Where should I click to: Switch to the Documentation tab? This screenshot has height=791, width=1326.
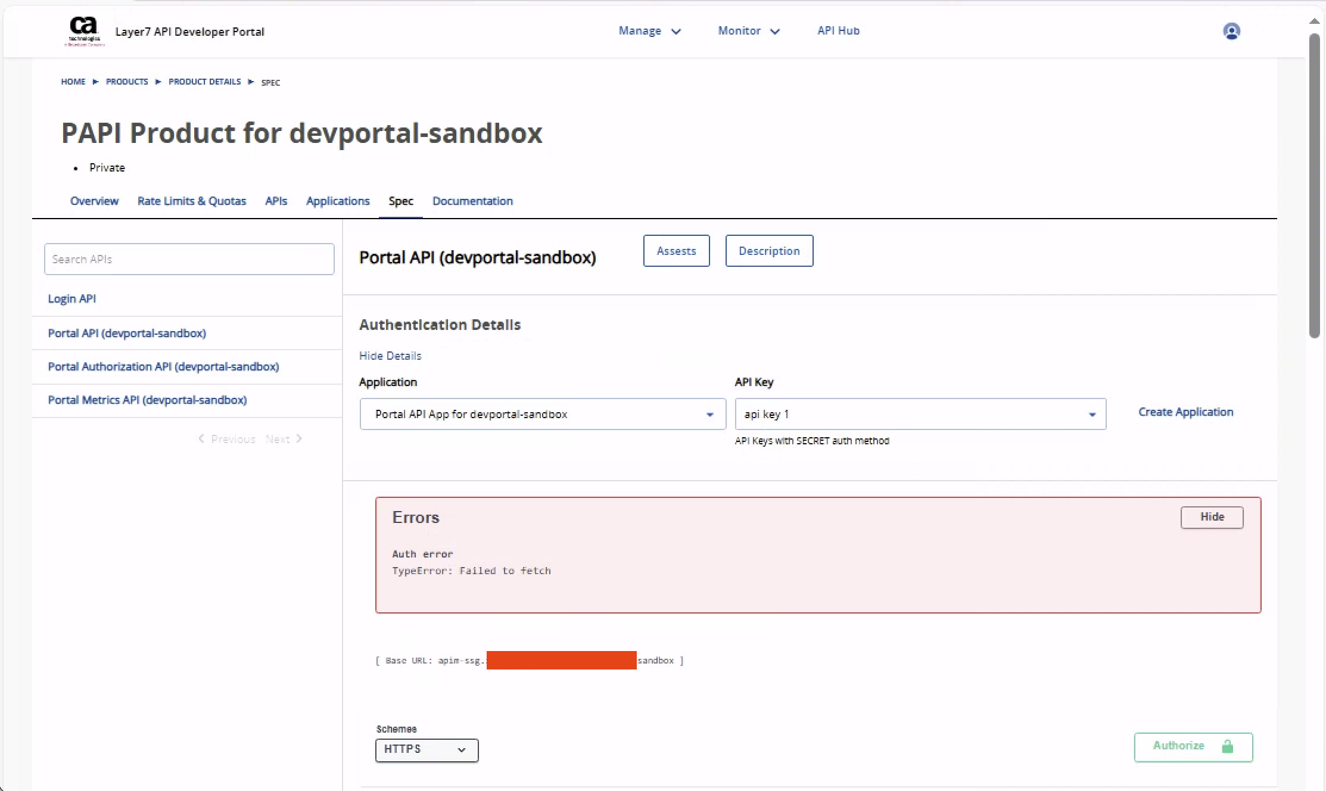[x=472, y=201]
